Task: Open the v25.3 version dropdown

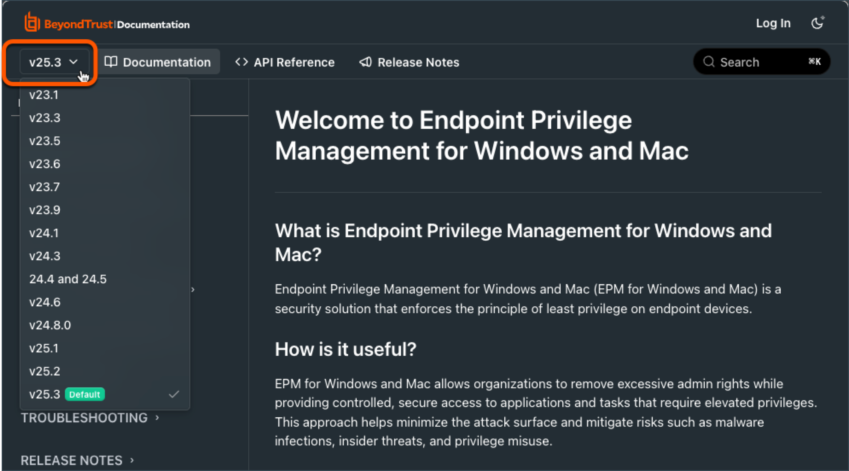Action: click(x=54, y=62)
